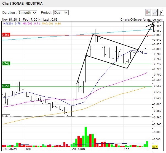Click the MA(20) value 0.78
Viewport: 166px width, 153px height.
[x=18, y=23]
